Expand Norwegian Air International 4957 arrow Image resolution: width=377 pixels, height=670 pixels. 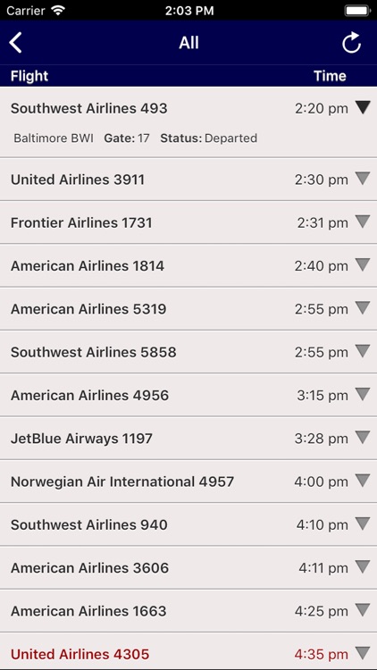[363, 481]
